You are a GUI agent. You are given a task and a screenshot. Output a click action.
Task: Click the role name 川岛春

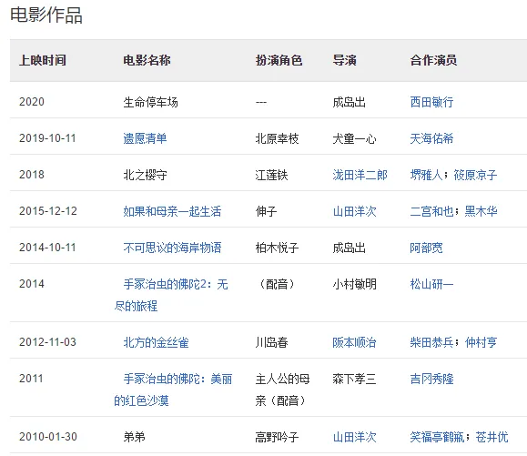point(271,342)
